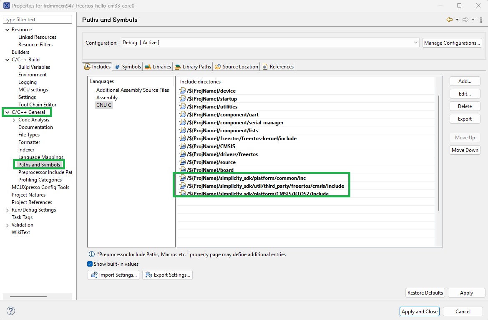
Task: Click the Manage Configurations button
Action: [452, 42]
